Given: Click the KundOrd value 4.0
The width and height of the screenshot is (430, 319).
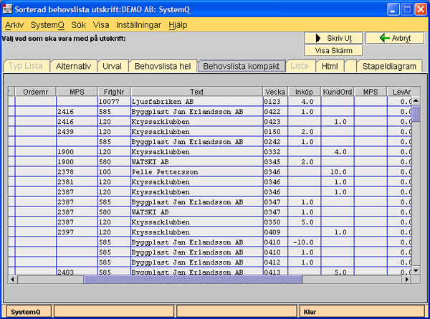Looking at the screenshot, I should 338,152.
